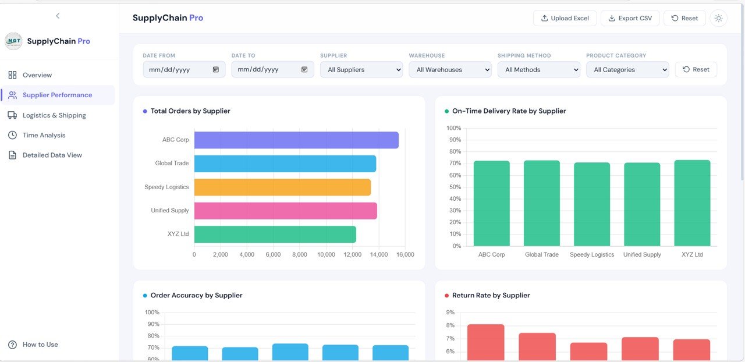Click the Logistics & Shipping truck icon
Viewport: 745px width, 362px height.
[x=12, y=115]
